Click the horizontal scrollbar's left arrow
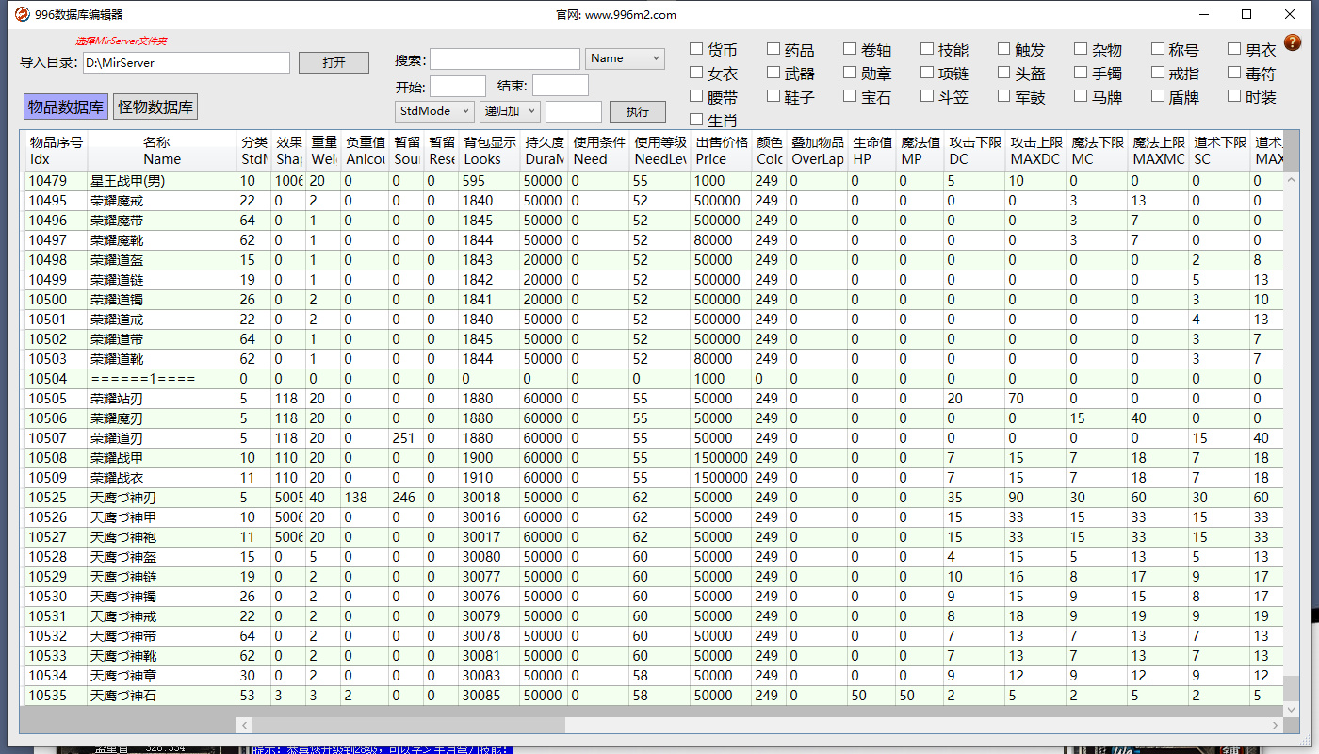Screen dimensions: 1319x754 tap(245, 725)
